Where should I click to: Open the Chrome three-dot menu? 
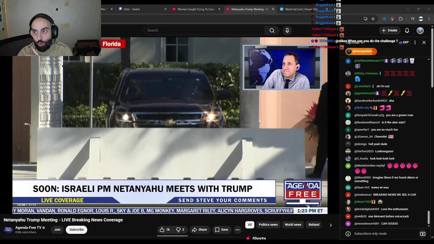coord(429,19)
